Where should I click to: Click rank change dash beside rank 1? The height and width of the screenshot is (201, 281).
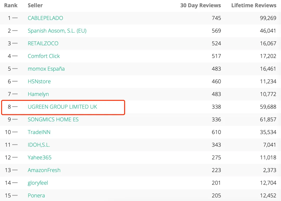[15, 18]
